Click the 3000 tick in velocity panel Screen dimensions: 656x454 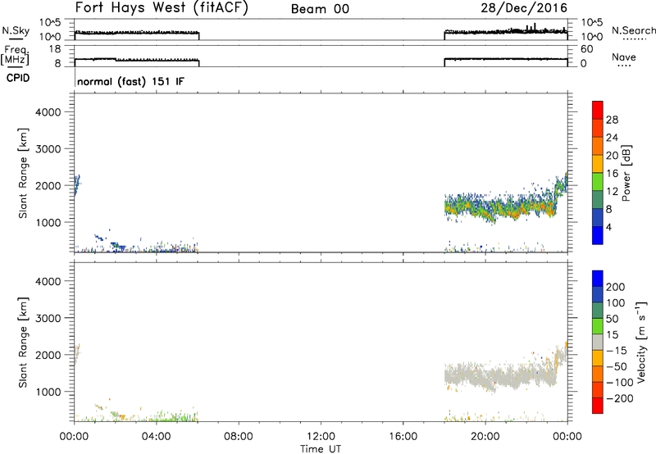pyautogui.click(x=48, y=318)
